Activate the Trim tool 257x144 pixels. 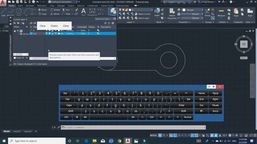pyautogui.click(x=66, y=10)
